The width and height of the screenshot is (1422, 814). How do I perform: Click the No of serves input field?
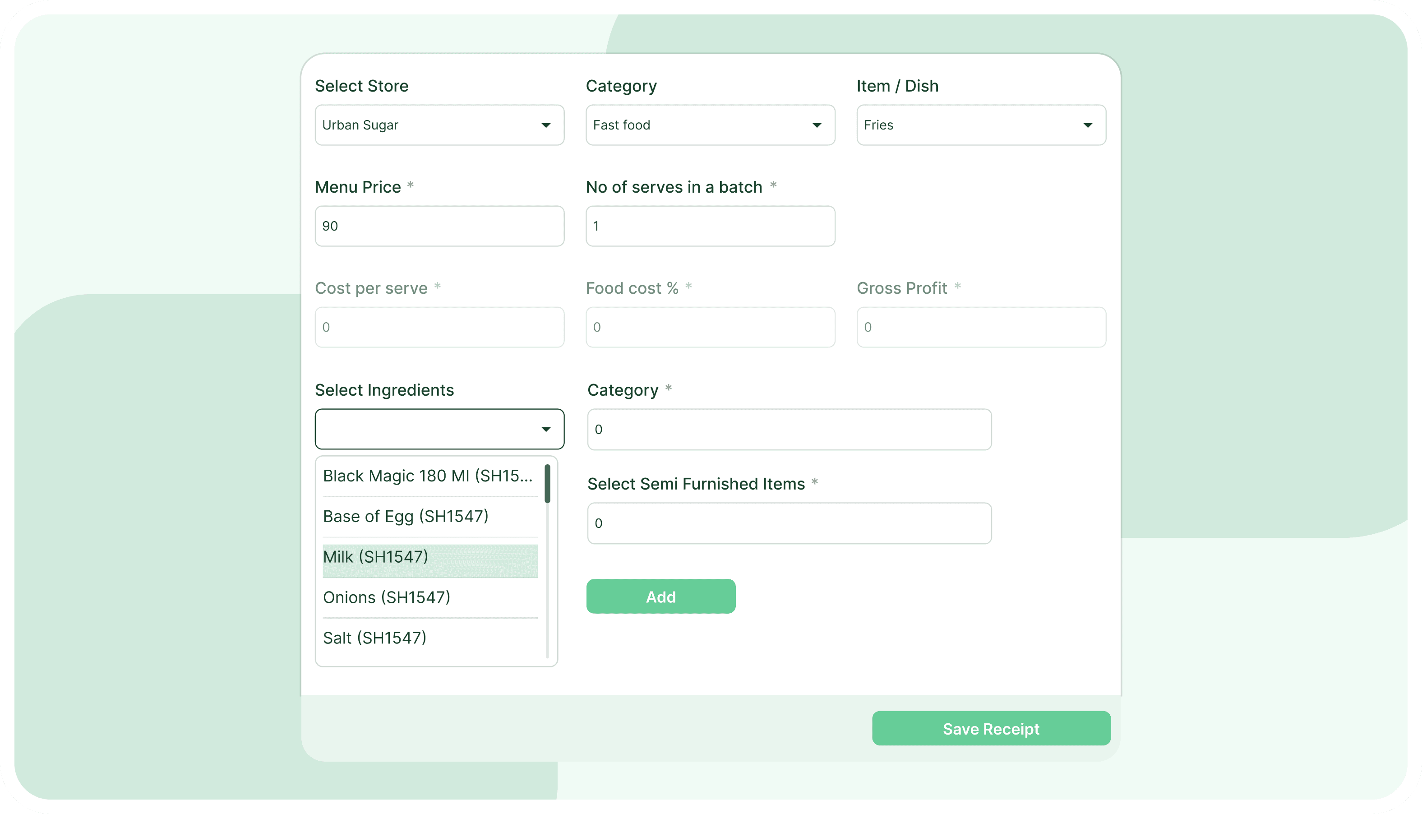(710, 226)
